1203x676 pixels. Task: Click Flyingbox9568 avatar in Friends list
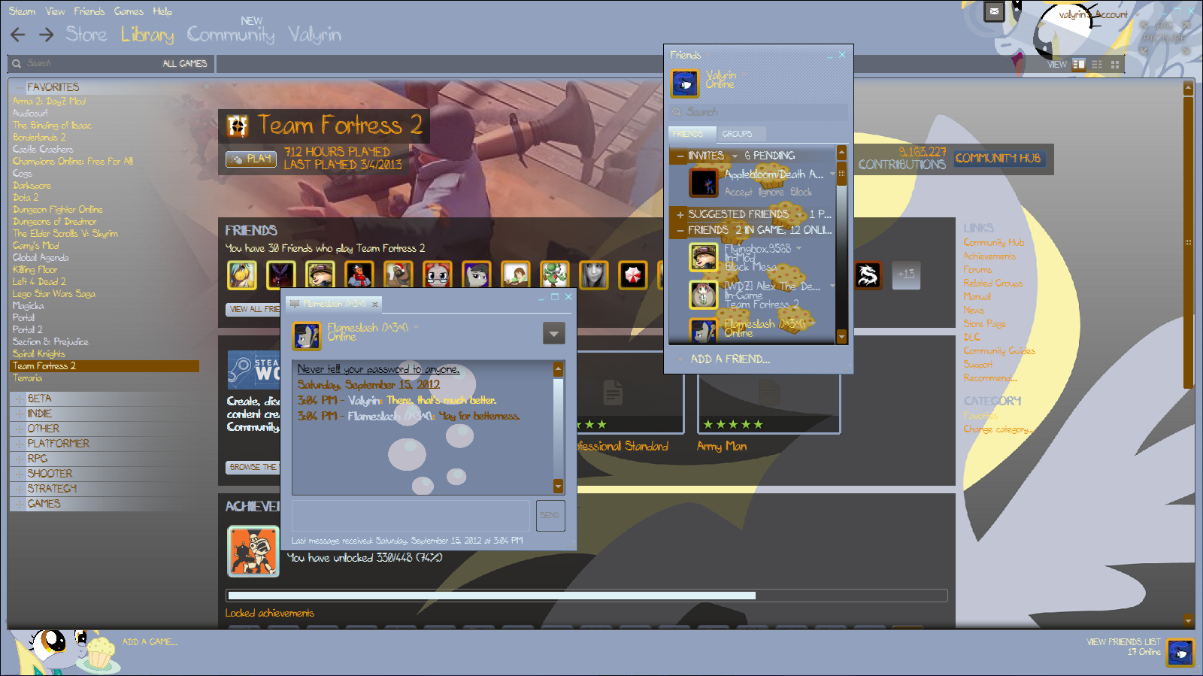(704, 257)
